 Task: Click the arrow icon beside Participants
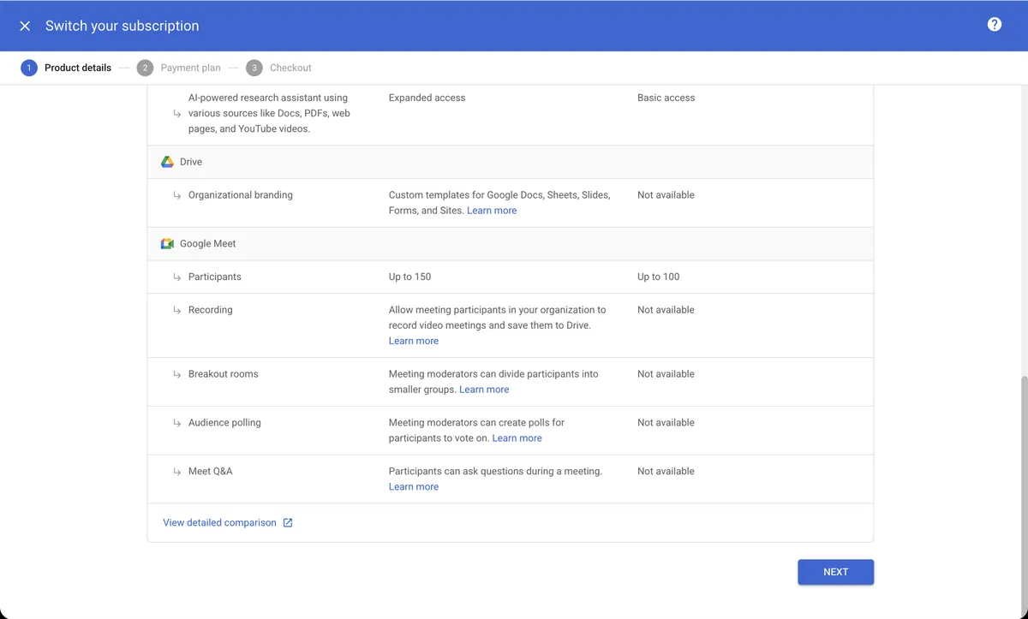(x=177, y=277)
